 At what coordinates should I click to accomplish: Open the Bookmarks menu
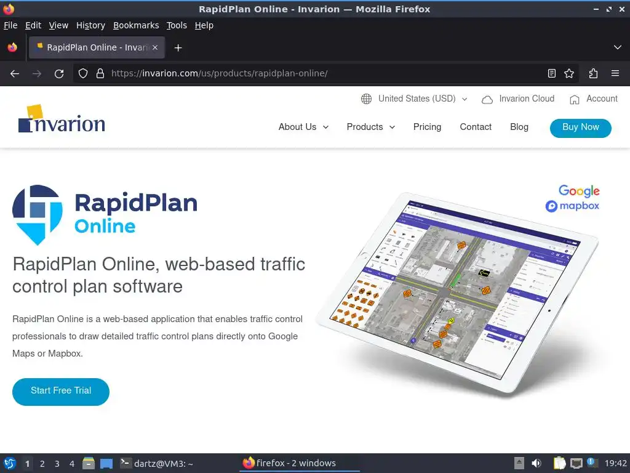pyautogui.click(x=136, y=25)
